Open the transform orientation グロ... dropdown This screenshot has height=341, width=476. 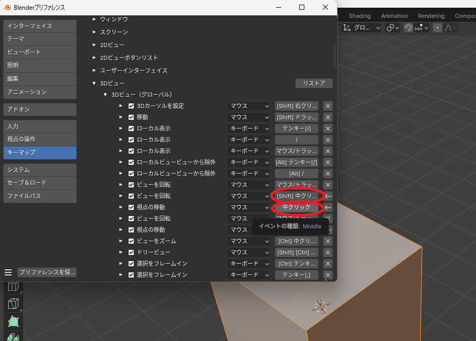[362, 28]
